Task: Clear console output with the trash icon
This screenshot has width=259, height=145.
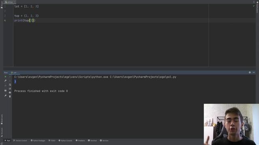Action: coord(10,97)
